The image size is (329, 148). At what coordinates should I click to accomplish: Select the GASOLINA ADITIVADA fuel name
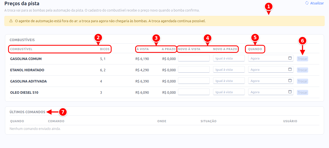coord(29,81)
